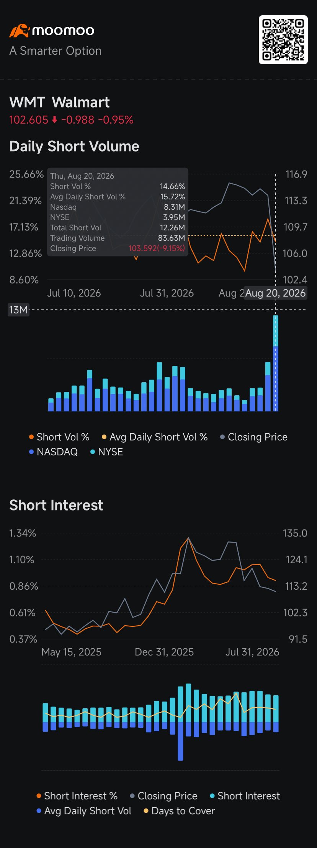Click the cyan Short Interest legend dot
This screenshot has height=848, width=317.
(x=212, y=796)
